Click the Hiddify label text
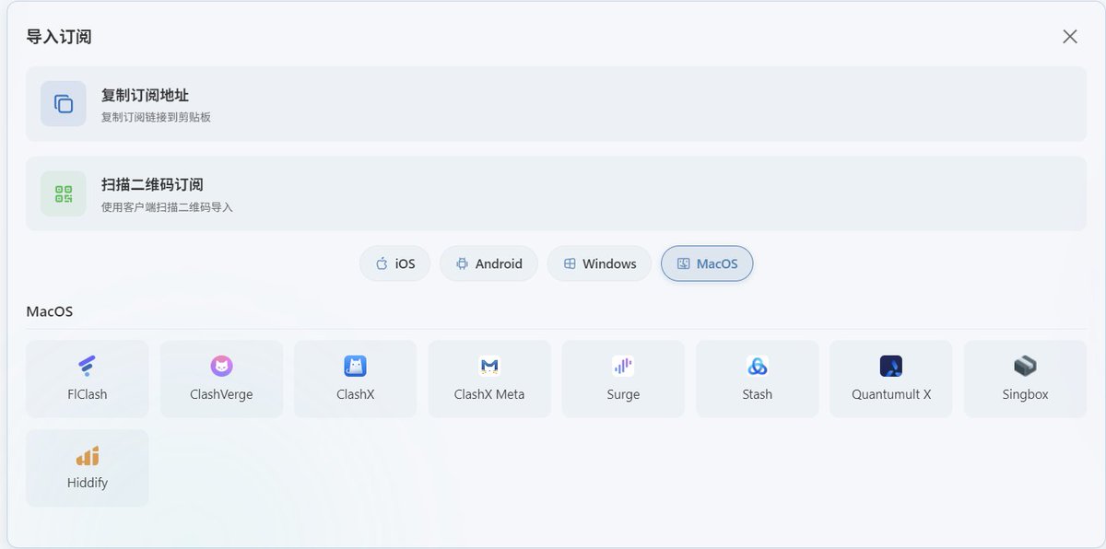 [88, 483]
